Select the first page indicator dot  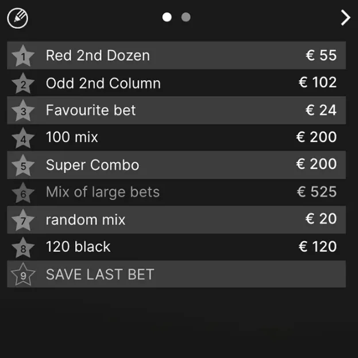pos(167,17)
